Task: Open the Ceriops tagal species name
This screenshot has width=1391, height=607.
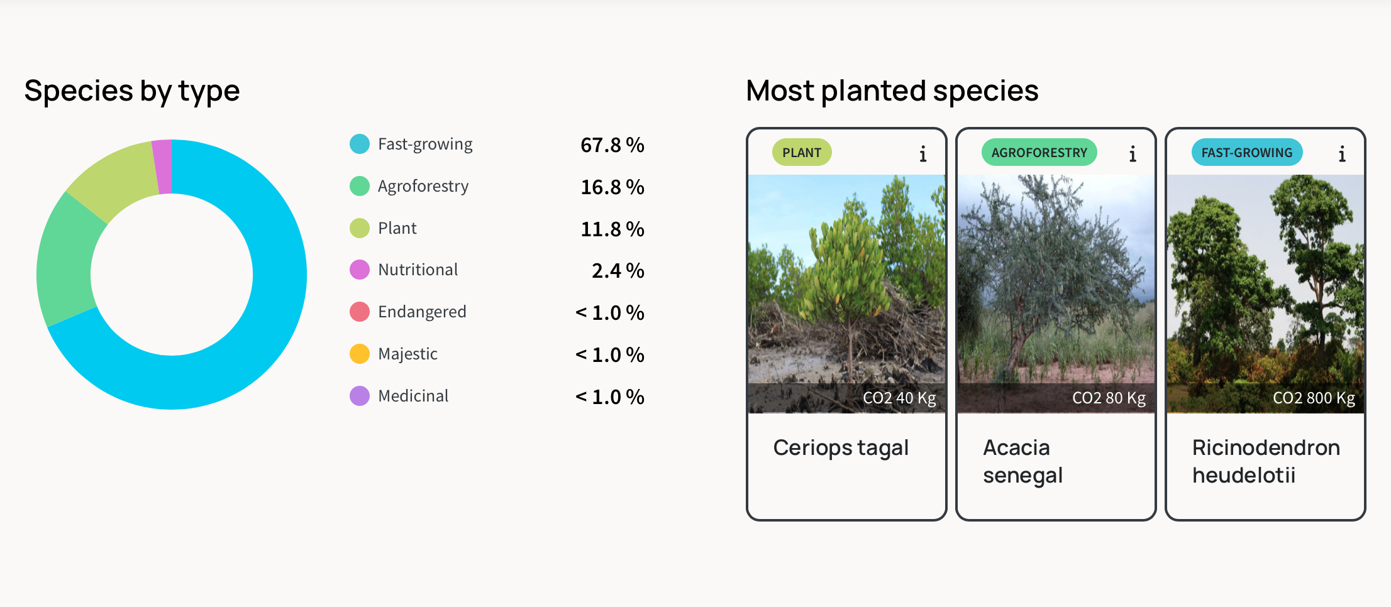Action: pyautogui.click(x=841, y=448)
